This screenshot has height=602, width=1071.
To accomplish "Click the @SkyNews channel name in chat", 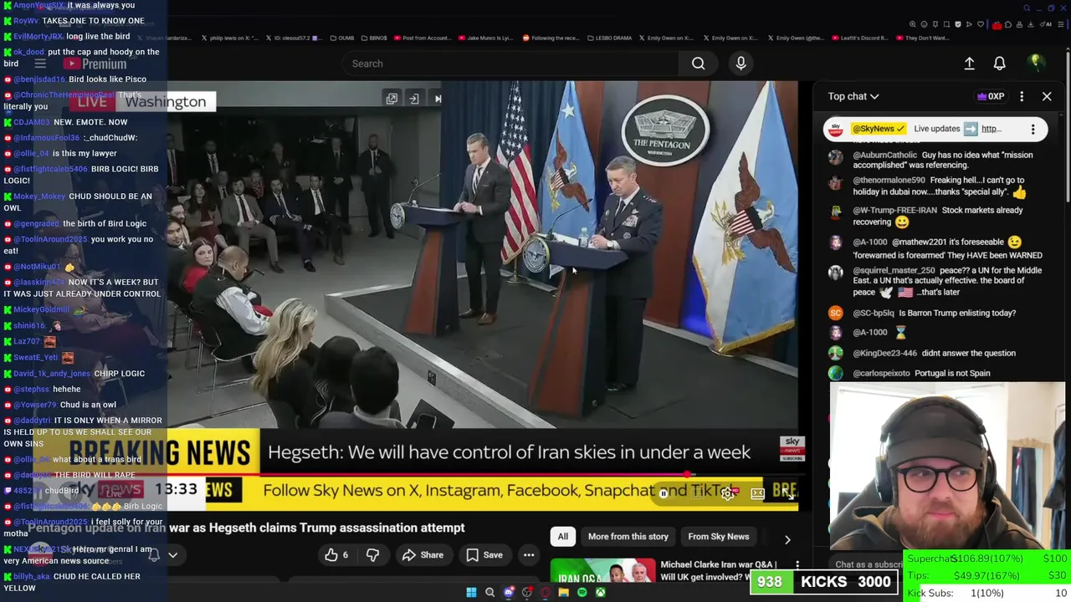I will coord(879,129).
